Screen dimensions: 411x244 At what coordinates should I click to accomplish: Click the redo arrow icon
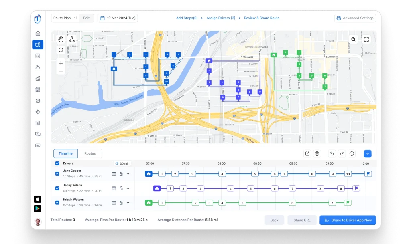click(x=342, y=154)
